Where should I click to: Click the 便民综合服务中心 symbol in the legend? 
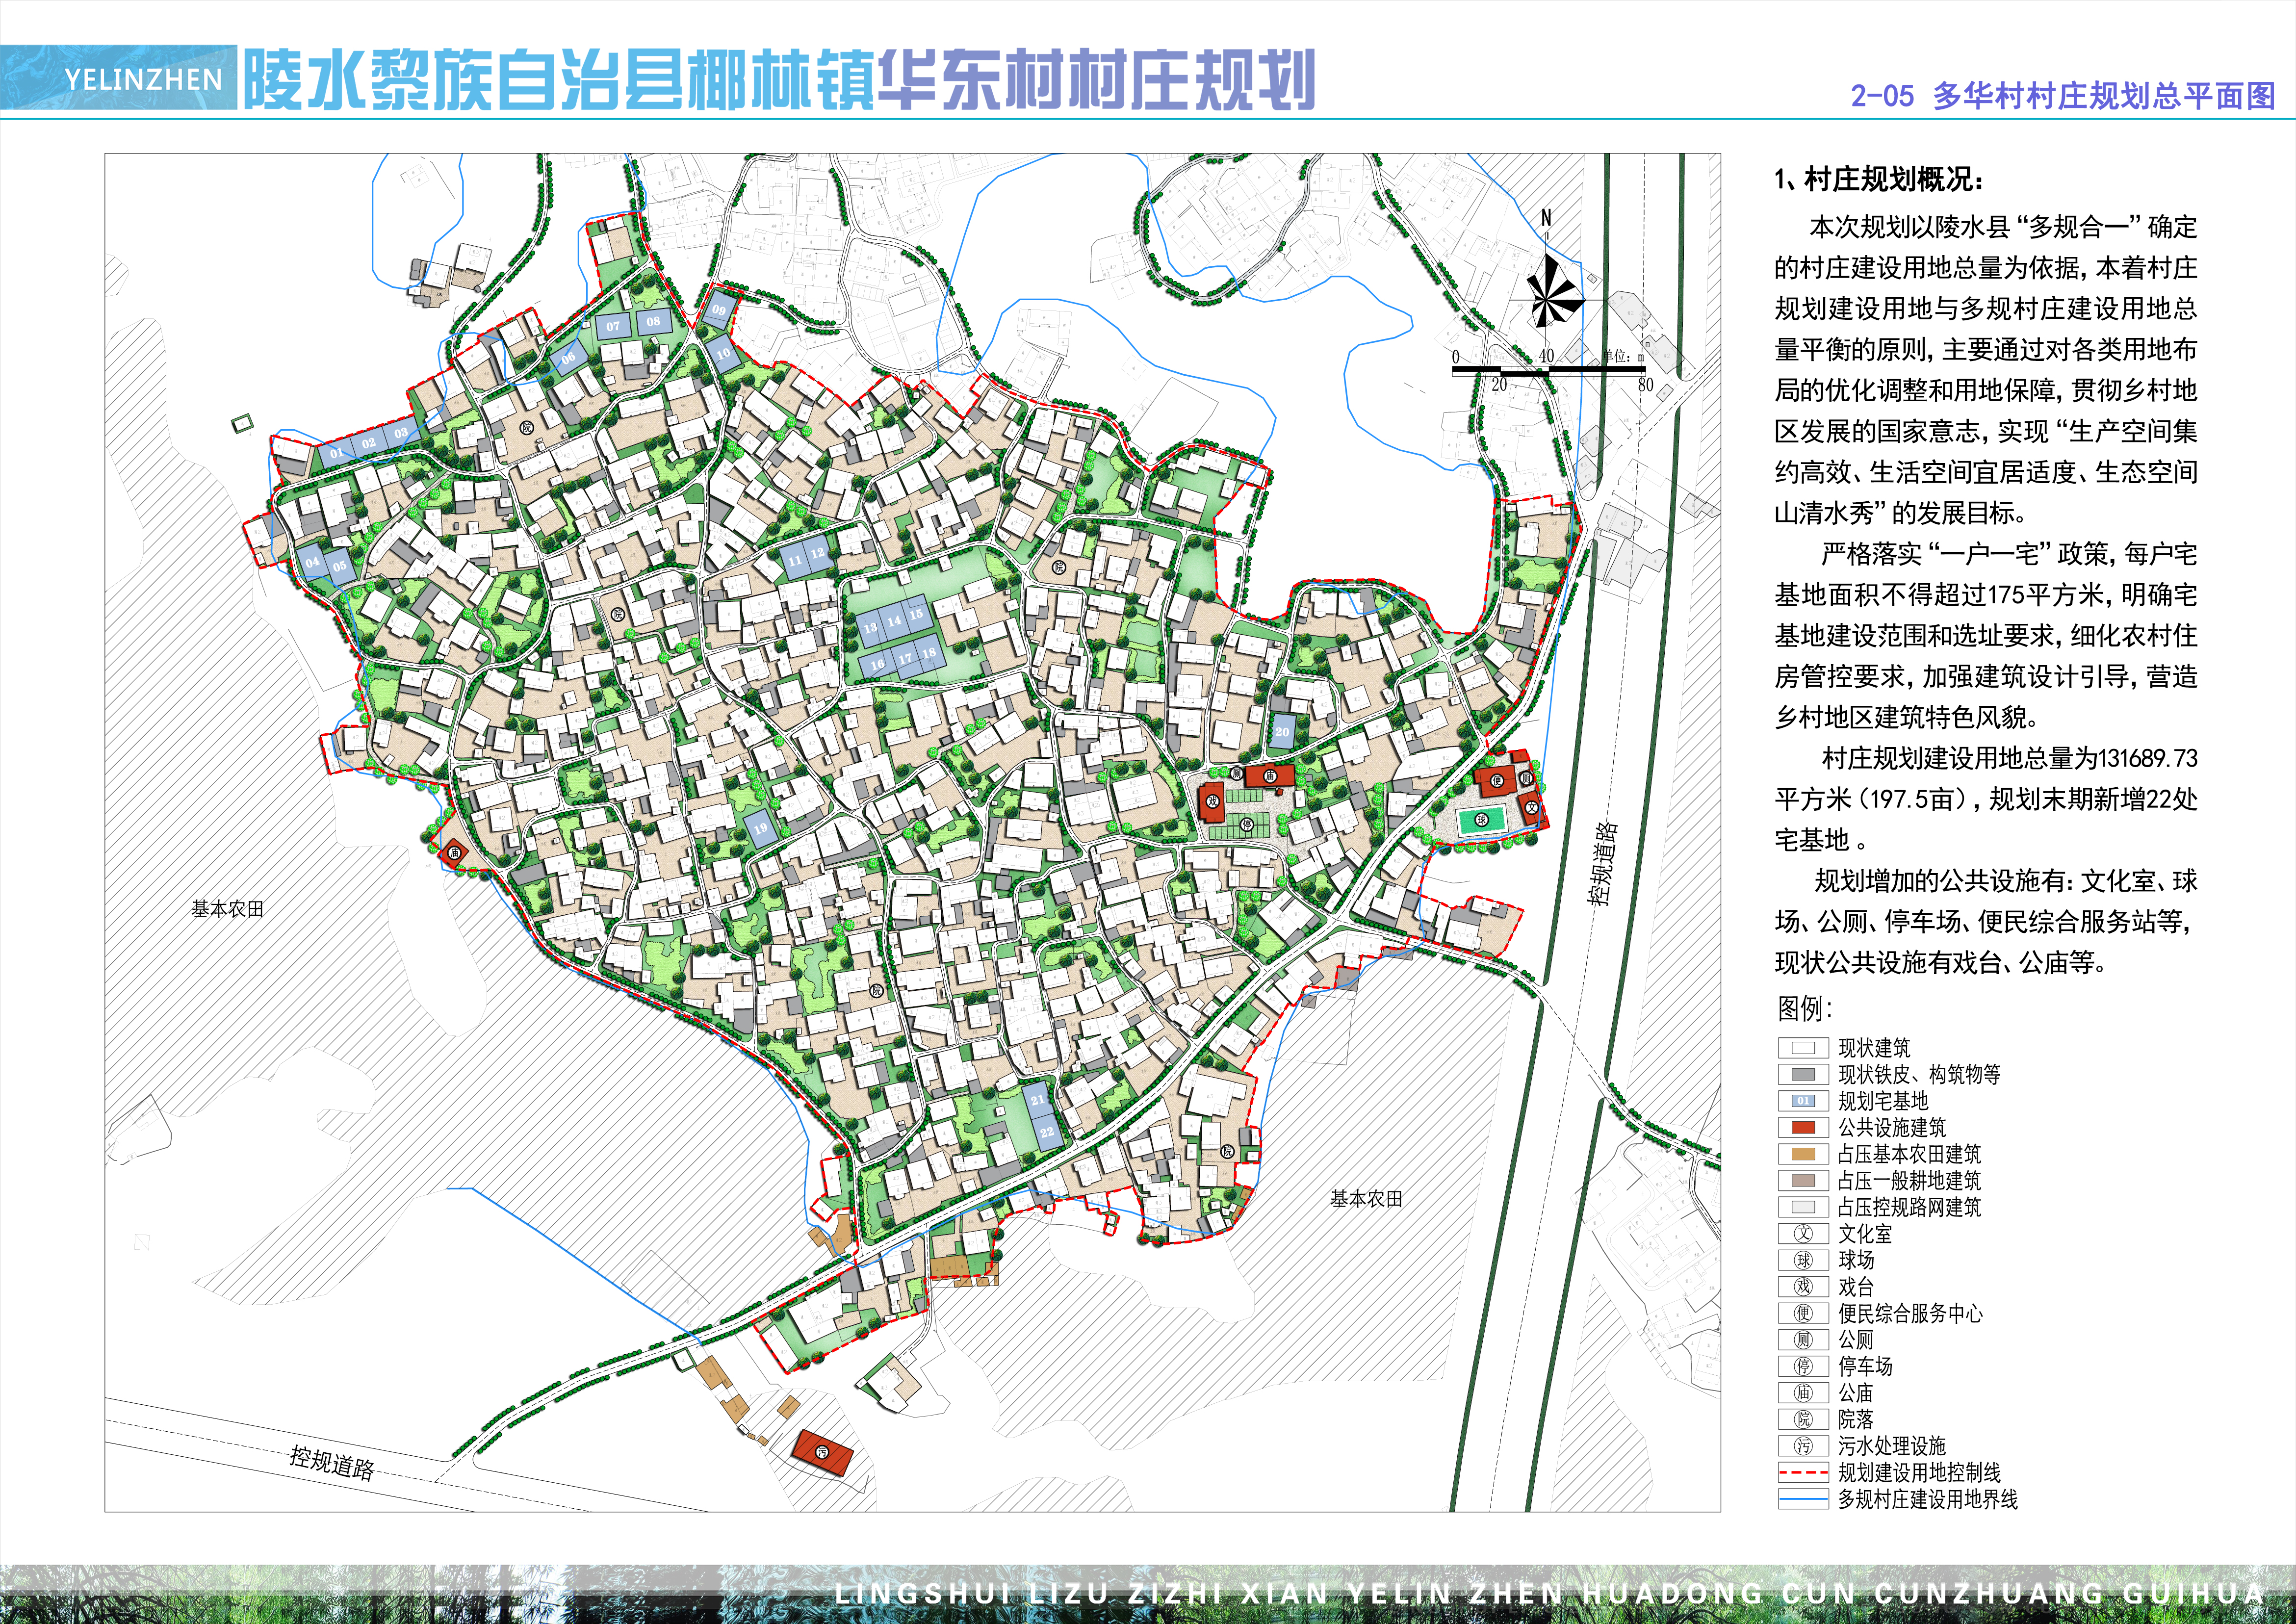click(x=1803, y=1313)
